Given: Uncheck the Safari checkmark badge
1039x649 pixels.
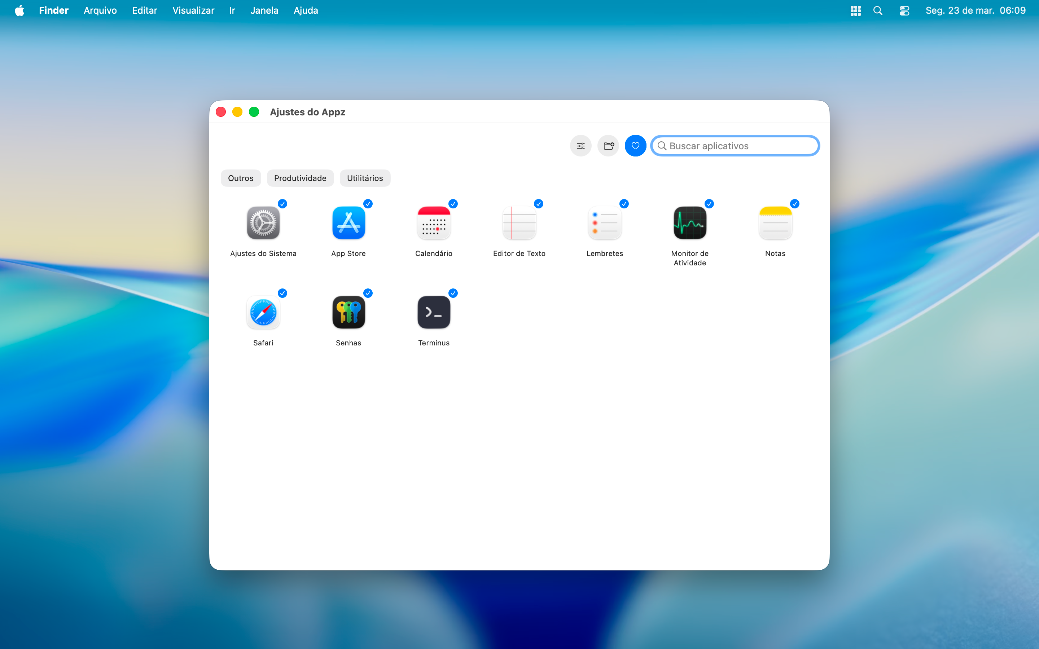Looking at the screenshot, I should (282, 293).
